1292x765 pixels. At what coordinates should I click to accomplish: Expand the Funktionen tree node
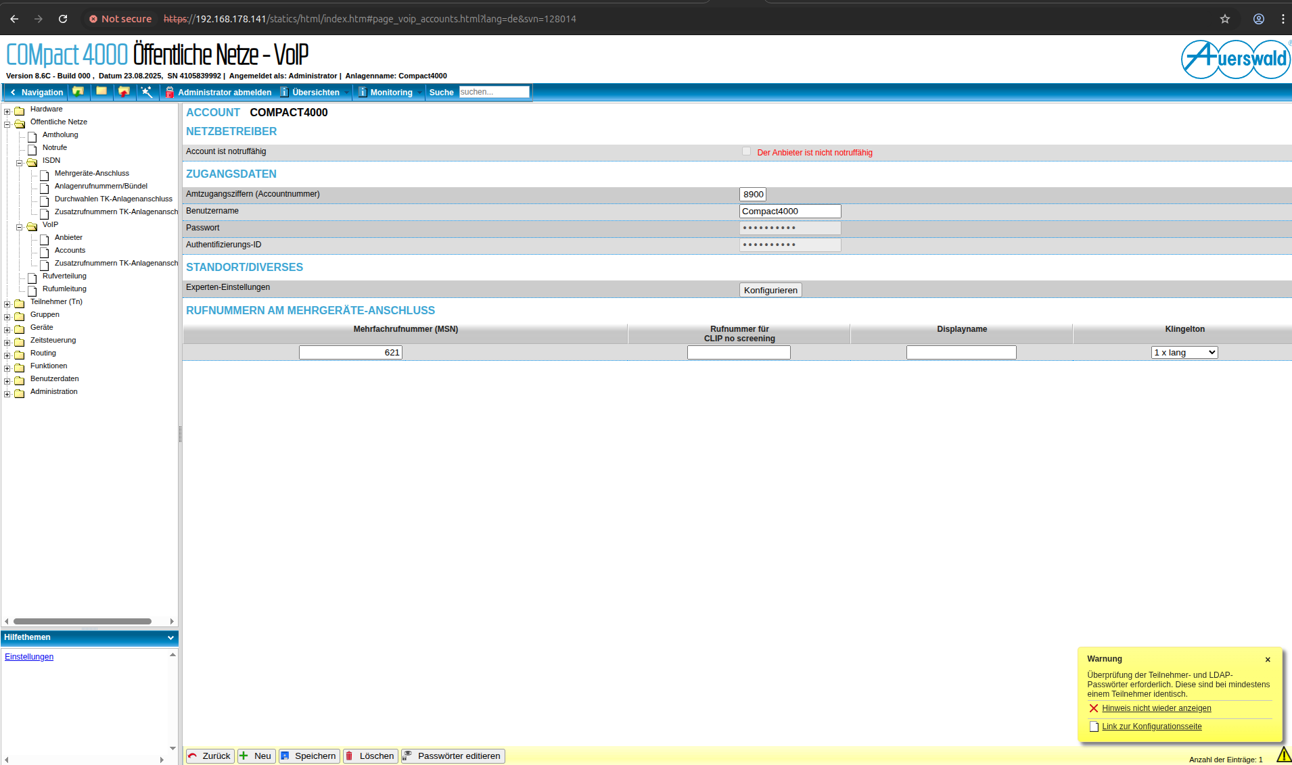click(7, 368)
